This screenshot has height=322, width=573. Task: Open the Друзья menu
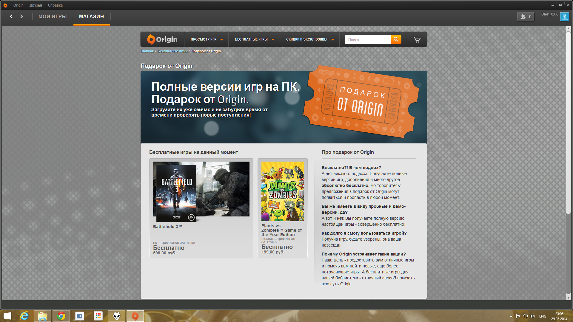tap(36, 5)
